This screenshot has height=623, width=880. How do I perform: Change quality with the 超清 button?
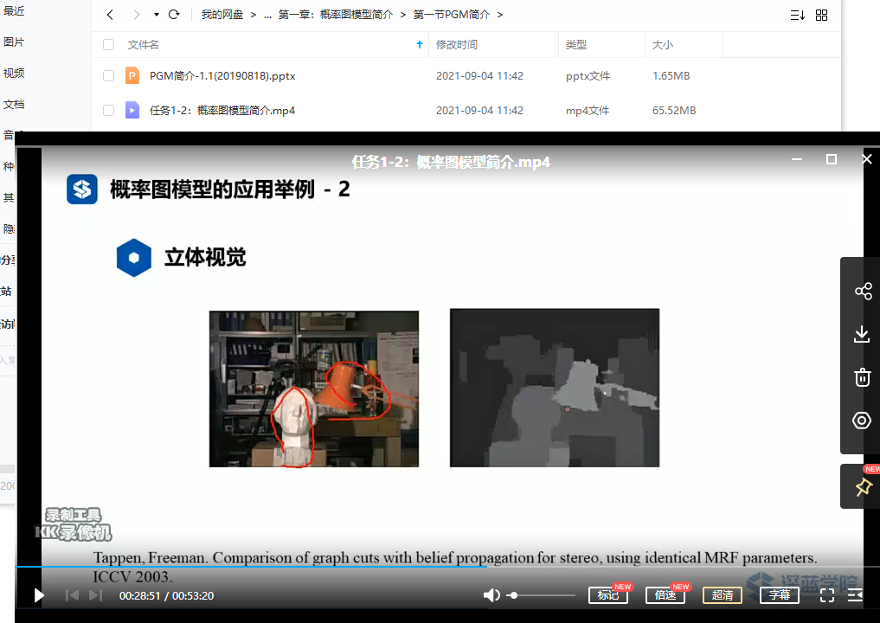click(723, 595)
